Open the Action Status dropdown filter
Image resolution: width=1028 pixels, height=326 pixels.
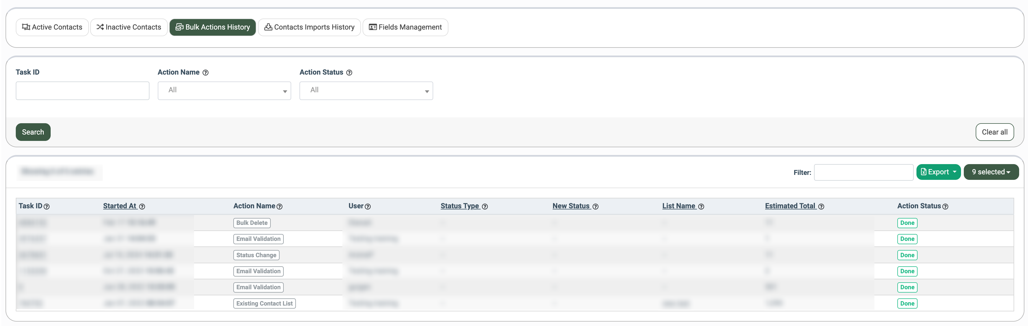(x=366, y=91)
